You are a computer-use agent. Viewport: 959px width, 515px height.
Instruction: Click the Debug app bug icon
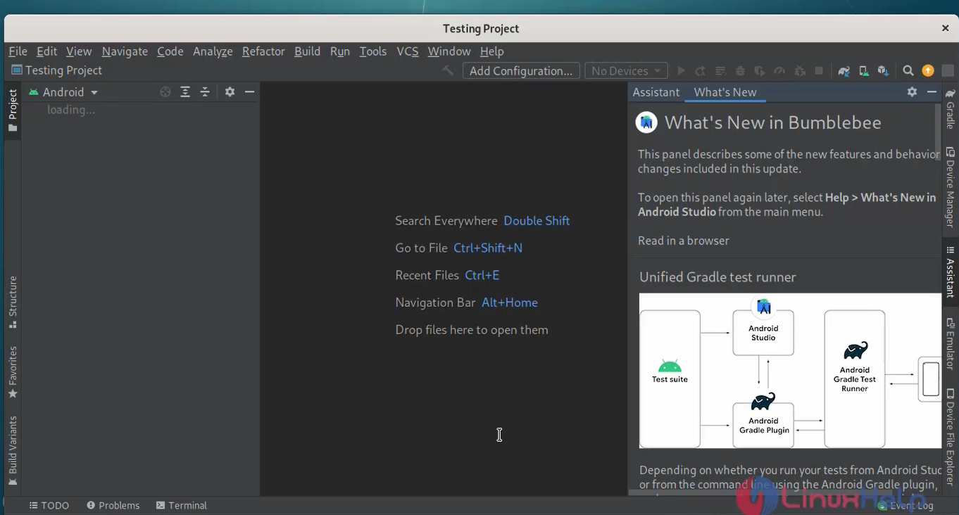click(x=740, y=71)
